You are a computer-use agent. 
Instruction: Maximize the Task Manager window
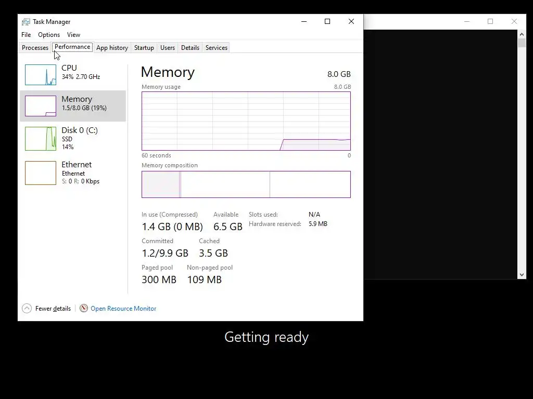click(x=327, y=21)
